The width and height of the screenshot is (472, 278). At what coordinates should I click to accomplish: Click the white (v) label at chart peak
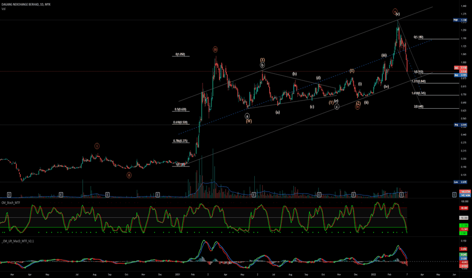point(398,14)
